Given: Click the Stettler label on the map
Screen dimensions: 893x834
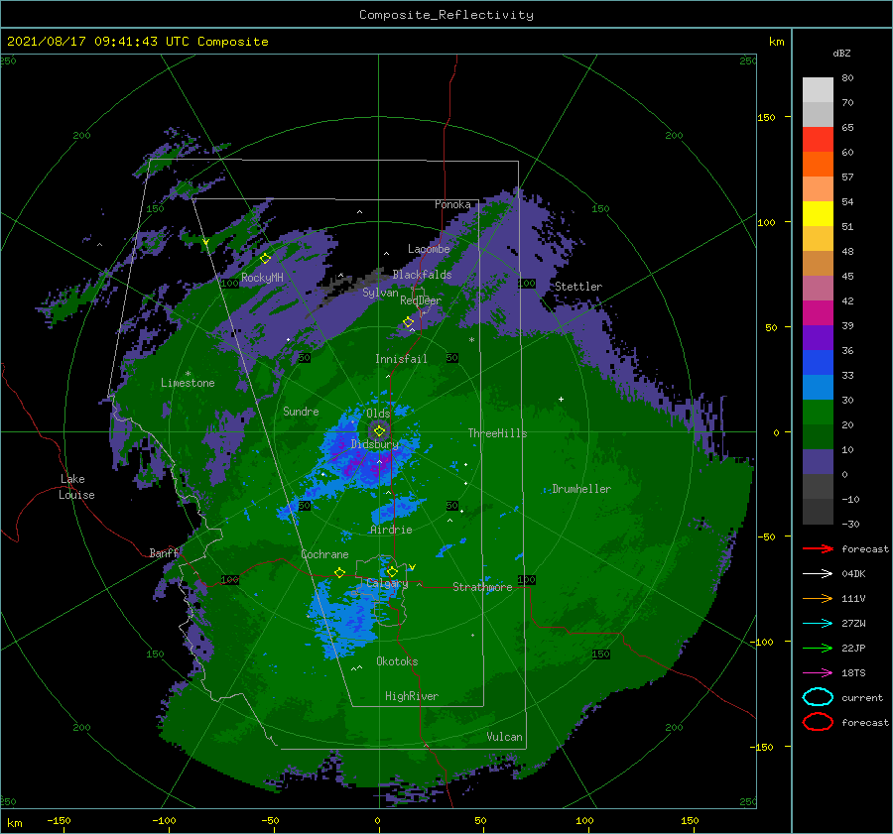Looking at the screenshot, I should tap(578, 287).
